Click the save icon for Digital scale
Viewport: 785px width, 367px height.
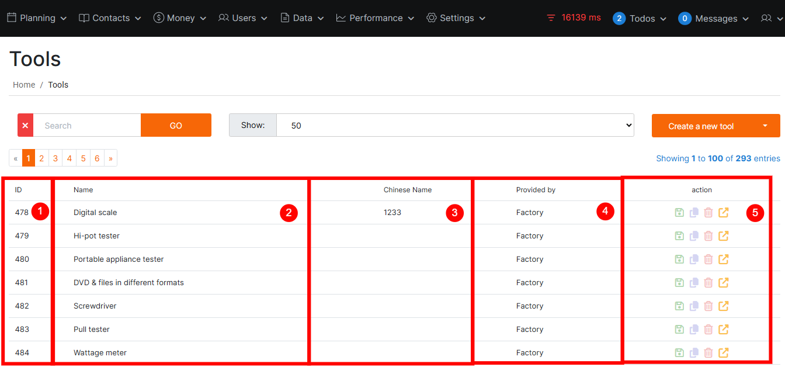(x=679, y=213)
